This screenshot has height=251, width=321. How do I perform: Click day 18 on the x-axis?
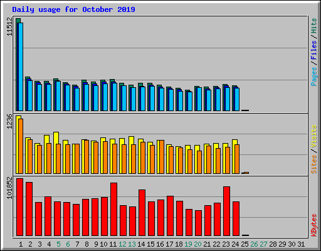(x=179, y=244)
